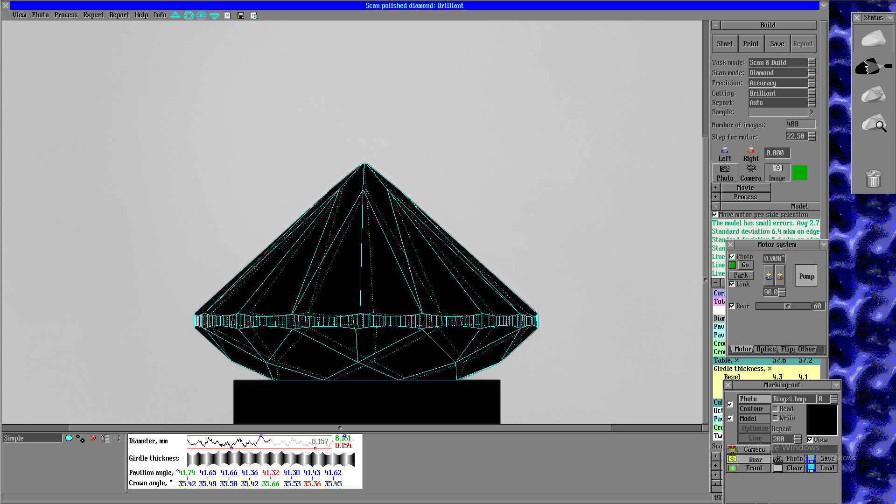Expand the Process section

(715, 197)
